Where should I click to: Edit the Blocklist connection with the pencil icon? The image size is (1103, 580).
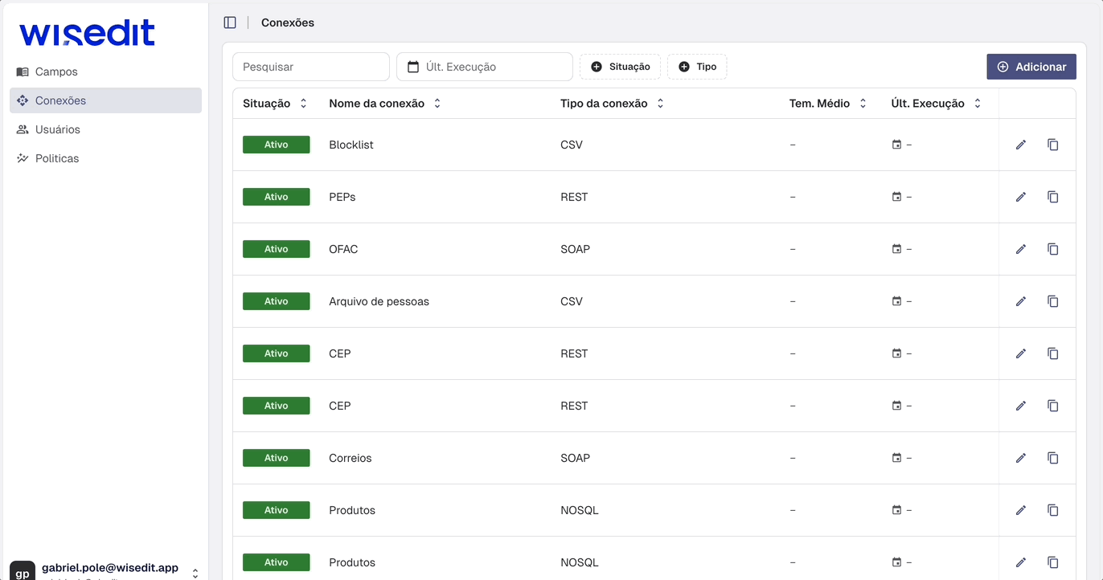(1020, 145)
